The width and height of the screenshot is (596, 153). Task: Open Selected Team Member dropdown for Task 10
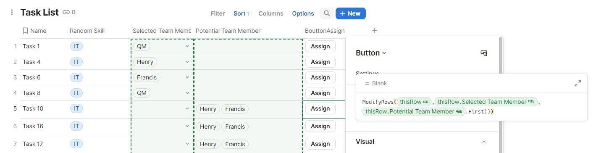tap(187, 108)
